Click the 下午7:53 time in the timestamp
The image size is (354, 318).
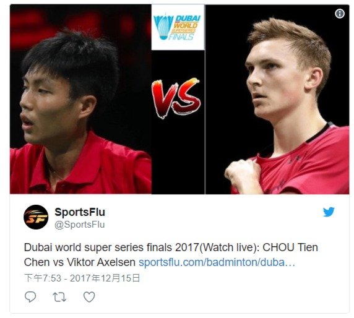(43, 278)
